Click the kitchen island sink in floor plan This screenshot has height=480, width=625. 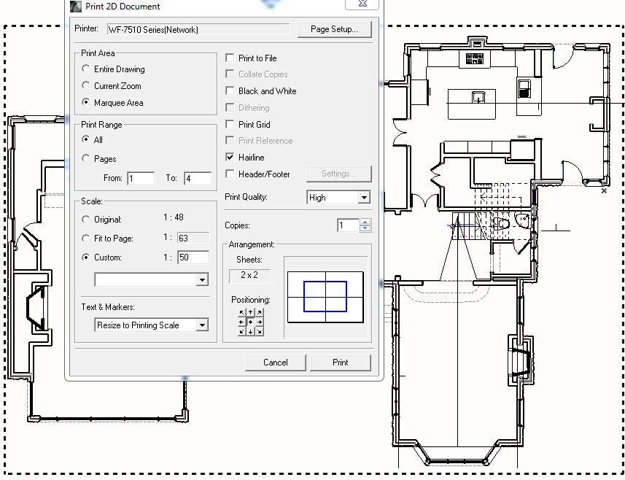[x=478, y=97]
